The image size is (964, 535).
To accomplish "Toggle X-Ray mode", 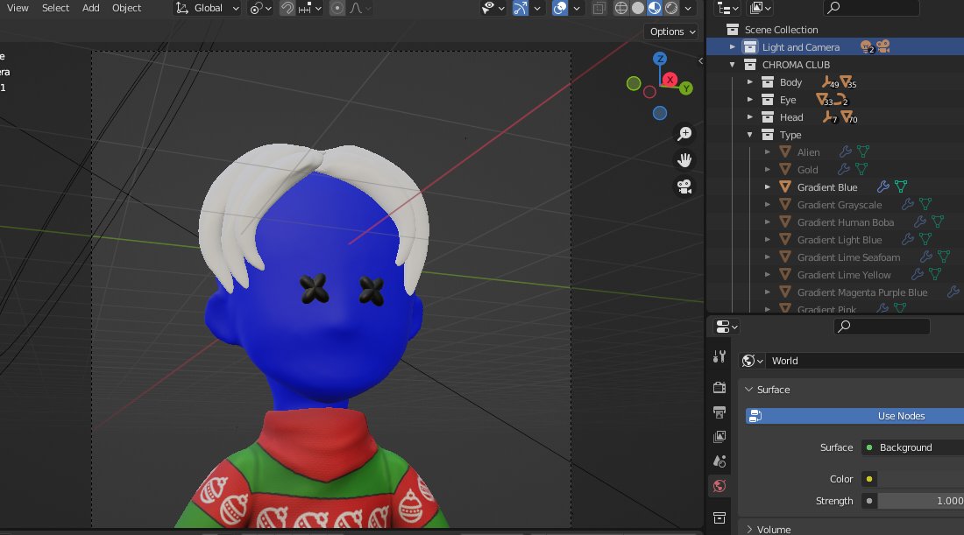I will 599,8.
